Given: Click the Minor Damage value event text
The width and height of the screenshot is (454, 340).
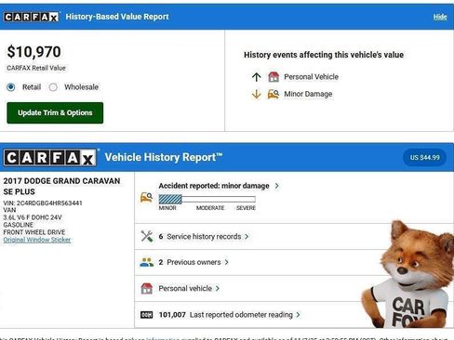Looking at the screenshot, I should point(308,94).
